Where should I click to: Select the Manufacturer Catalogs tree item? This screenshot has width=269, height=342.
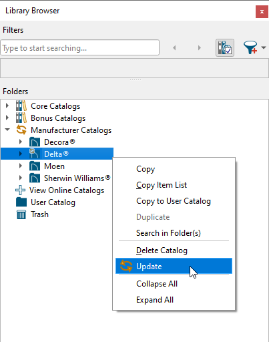click(71, 130)
